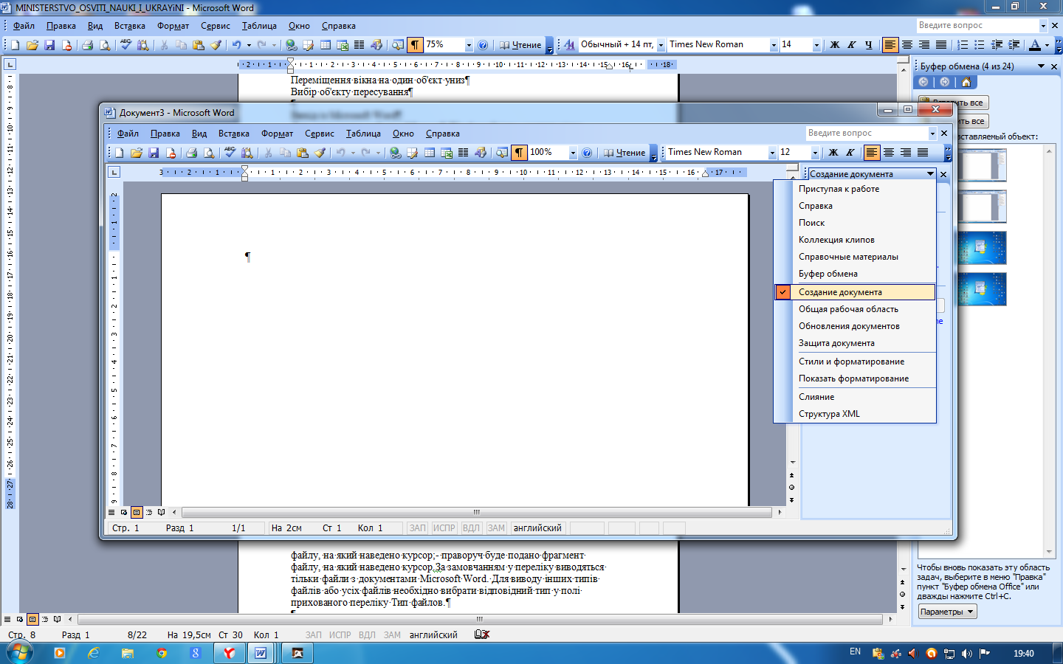
Task: Click Format Painter brush in Документ3 toolbar
Action: click(x=320, y=153)
